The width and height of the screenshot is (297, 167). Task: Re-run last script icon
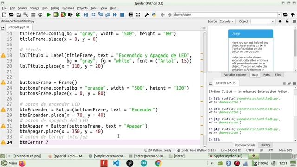pos(77,14)
